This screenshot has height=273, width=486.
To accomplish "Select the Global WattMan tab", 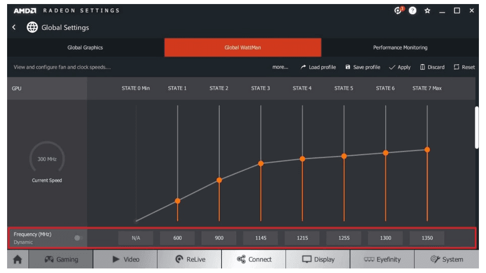I will point(242,48).
